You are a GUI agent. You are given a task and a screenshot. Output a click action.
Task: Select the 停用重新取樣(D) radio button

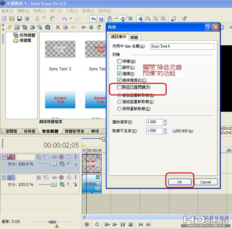119,109
